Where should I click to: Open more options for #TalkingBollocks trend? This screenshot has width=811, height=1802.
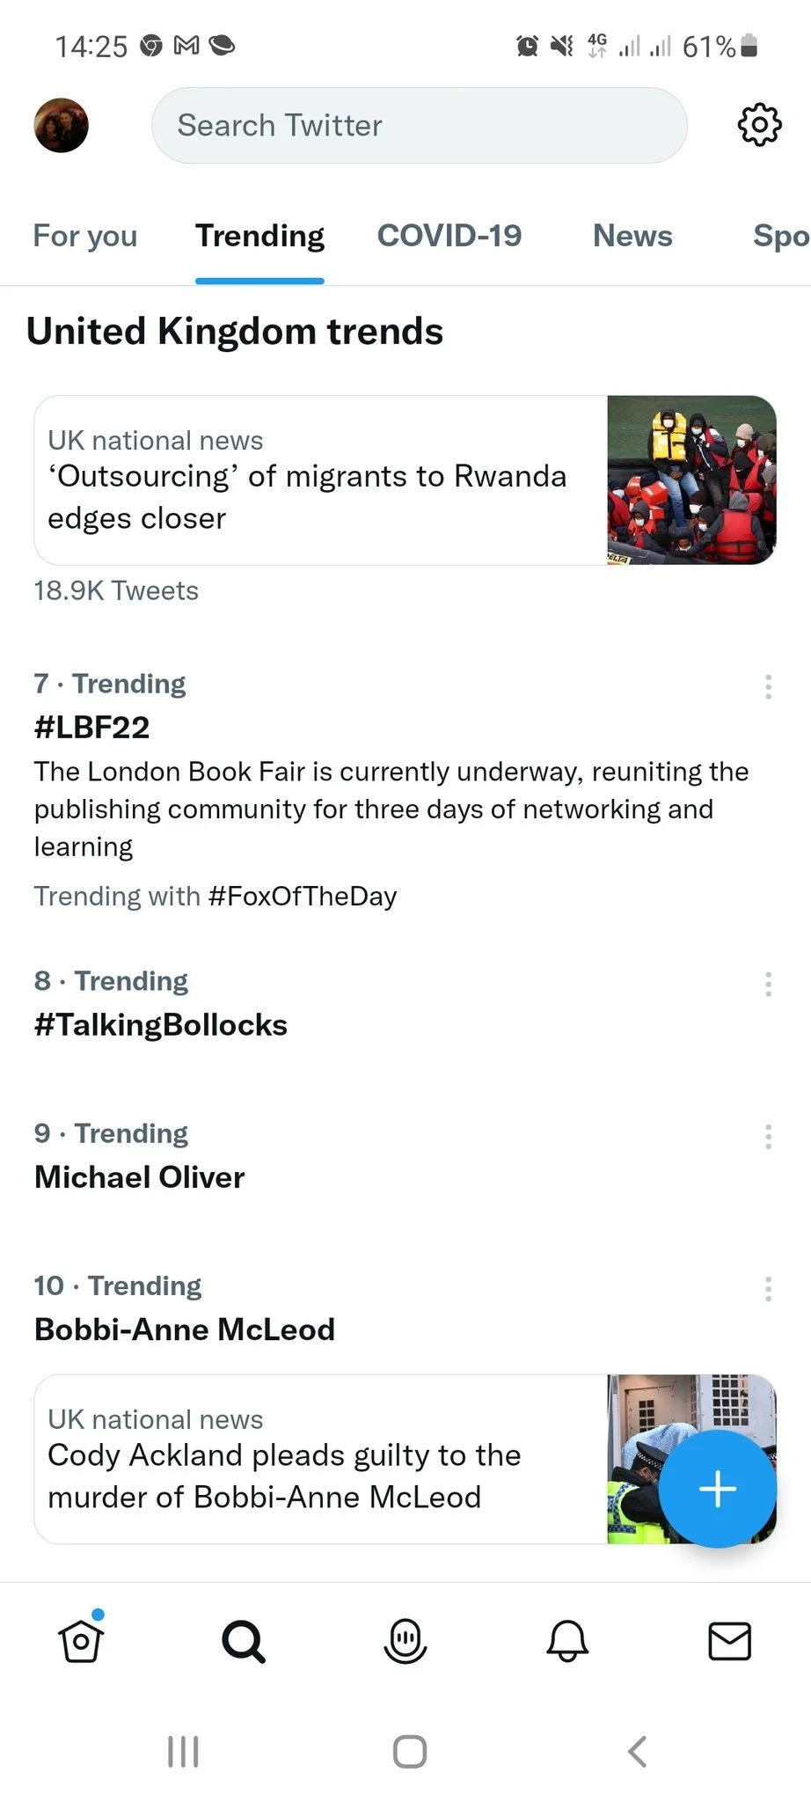tap(768, 984)
